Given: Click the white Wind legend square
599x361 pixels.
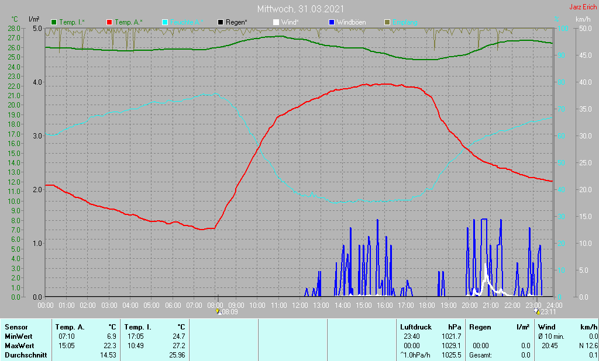Looking at the screenshot, I should pos(276,23).
